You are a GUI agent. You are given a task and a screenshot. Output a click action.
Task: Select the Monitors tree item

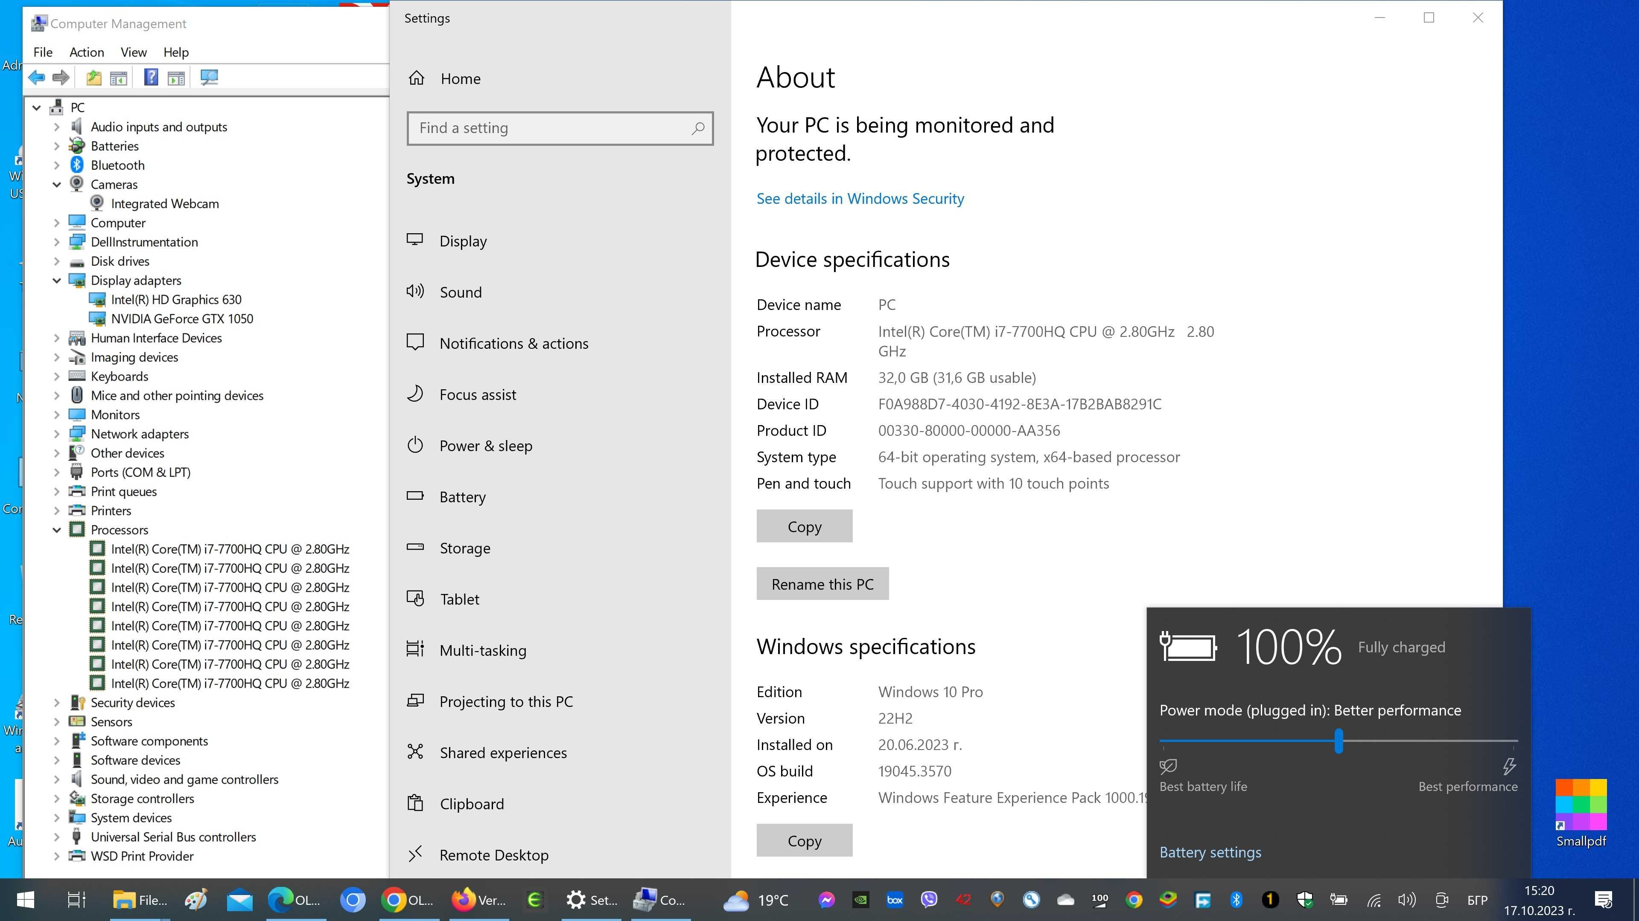(114, 414)
